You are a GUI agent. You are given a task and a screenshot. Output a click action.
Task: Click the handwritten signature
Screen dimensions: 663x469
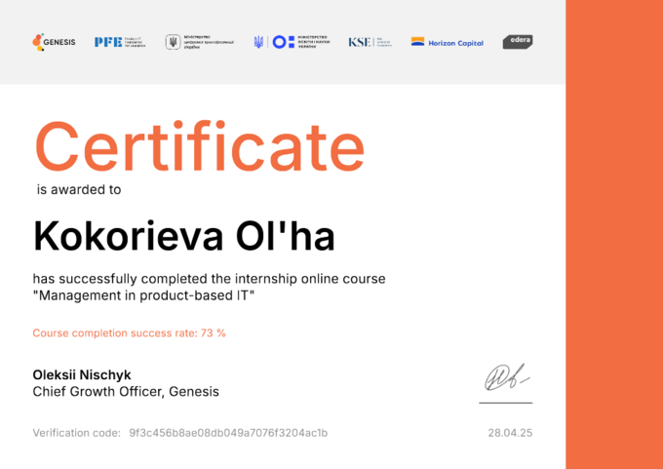point(507,378)
